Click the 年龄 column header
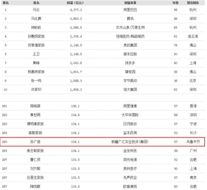Viewport: 207px width, 190px height. point(175,3)
